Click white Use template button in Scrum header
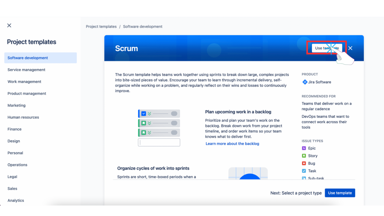The width and height of the screenshot is (384, 216). click(x=327, y=48)
